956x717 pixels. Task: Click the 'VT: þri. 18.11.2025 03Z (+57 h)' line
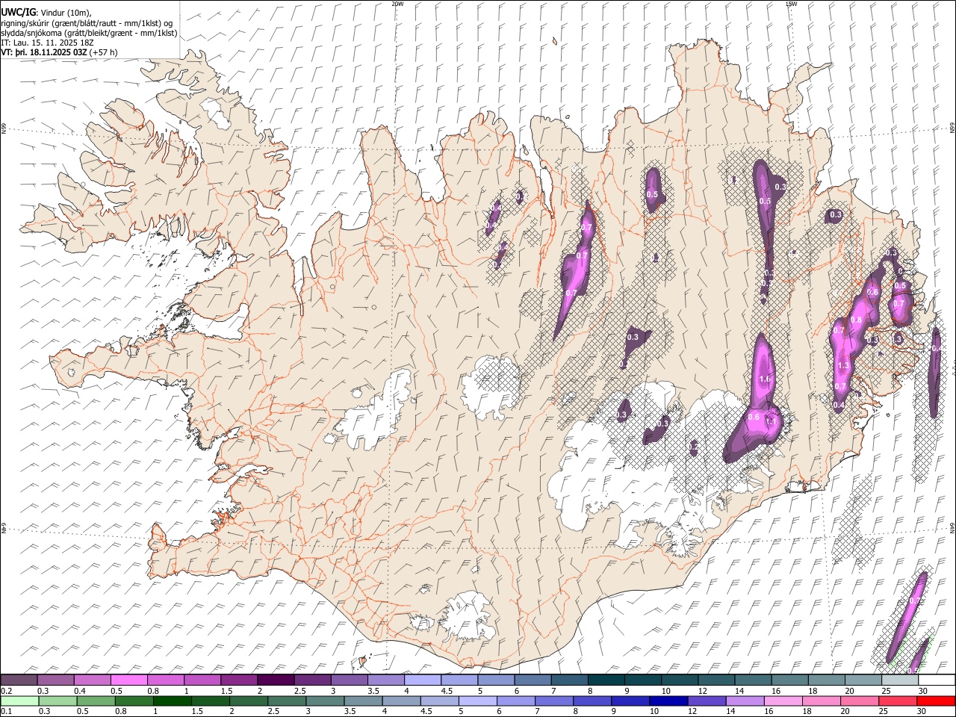coord(59,52)
